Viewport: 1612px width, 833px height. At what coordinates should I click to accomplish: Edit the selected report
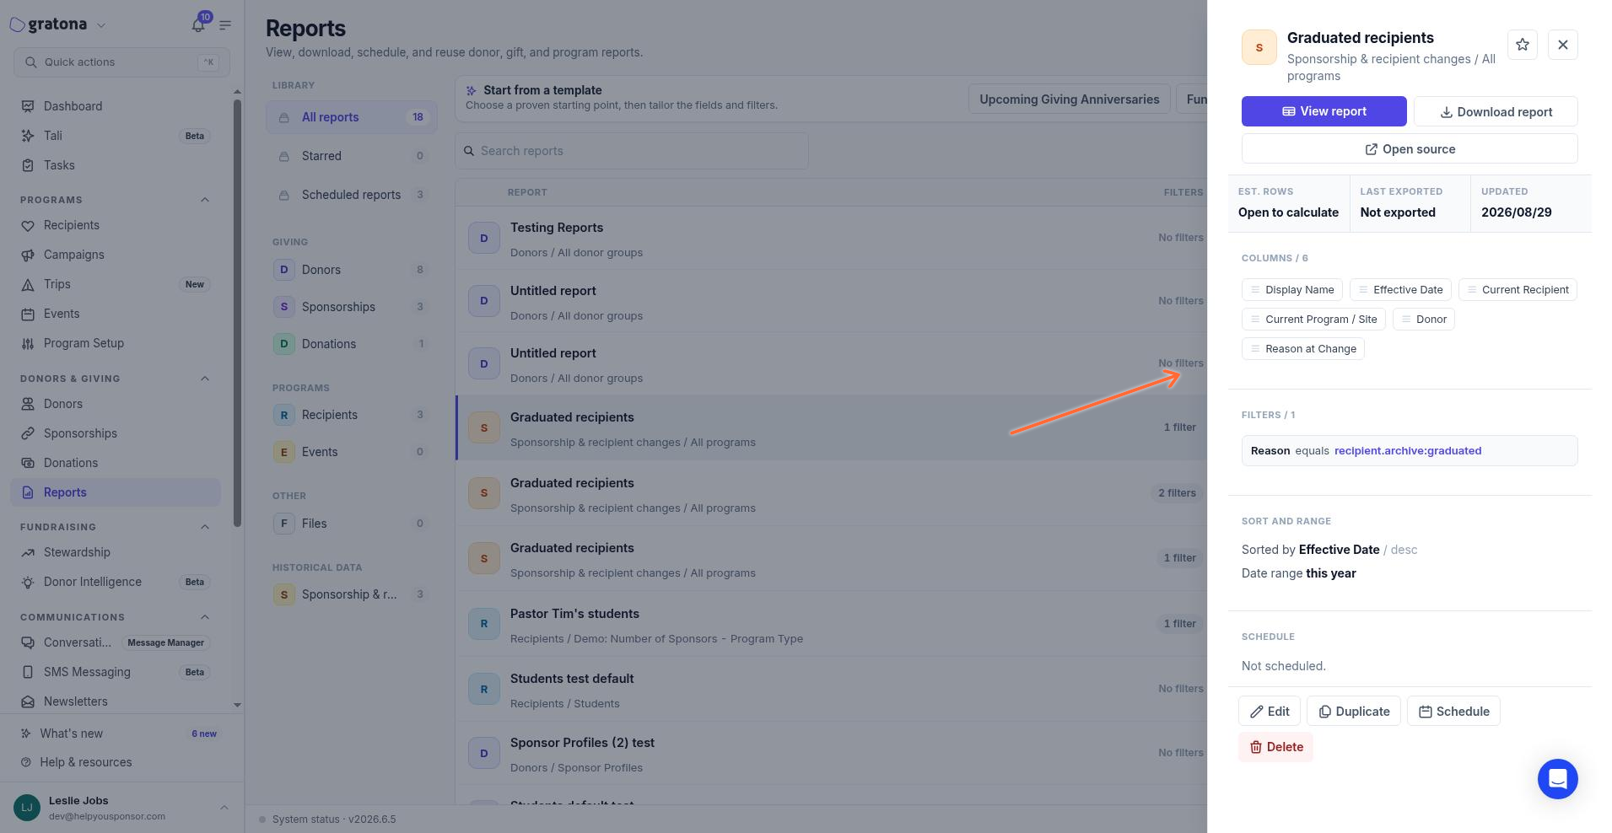[x=1270, y=712]
